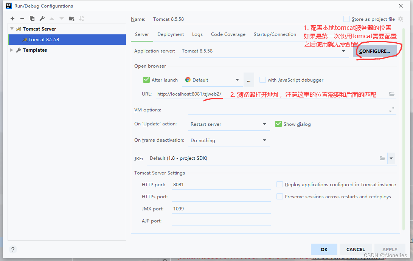Browse for JRE with folder icon

382,158
